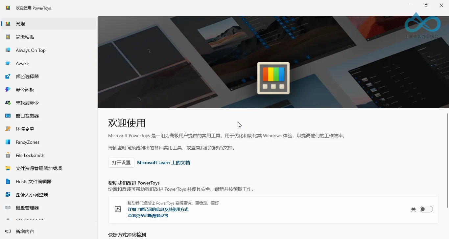The height and width of the screenshot is (239, 449).
Task: Click the Image Resizer (图像大小调整器) icon
Action: click(x=8, y=195)
